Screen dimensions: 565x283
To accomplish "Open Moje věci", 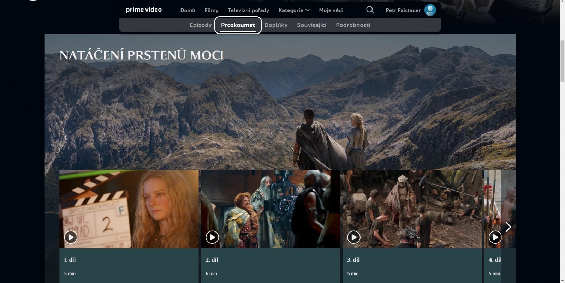I will (331, 10).
